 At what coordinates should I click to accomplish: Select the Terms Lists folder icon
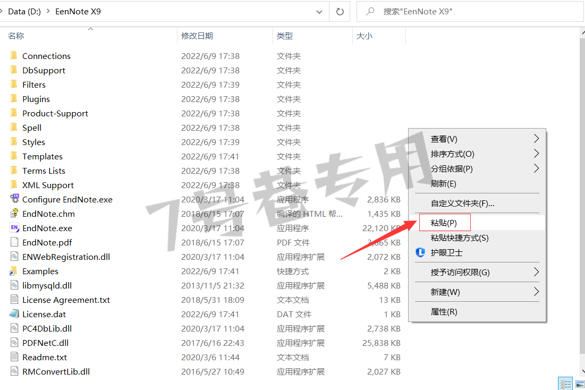[x=14, y=171]
